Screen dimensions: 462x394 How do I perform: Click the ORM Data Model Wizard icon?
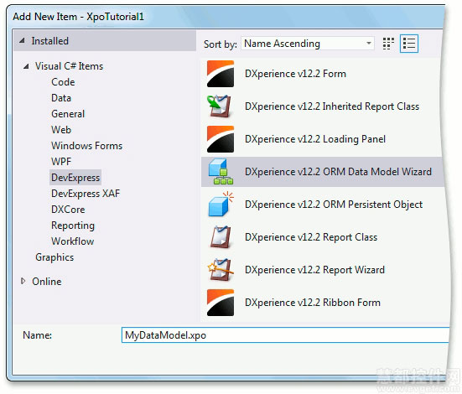tap(221, 172)
